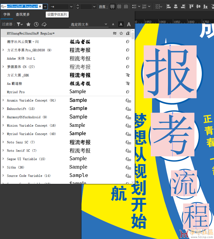Click the OpenType icon on Myriad Pro row

127,92
